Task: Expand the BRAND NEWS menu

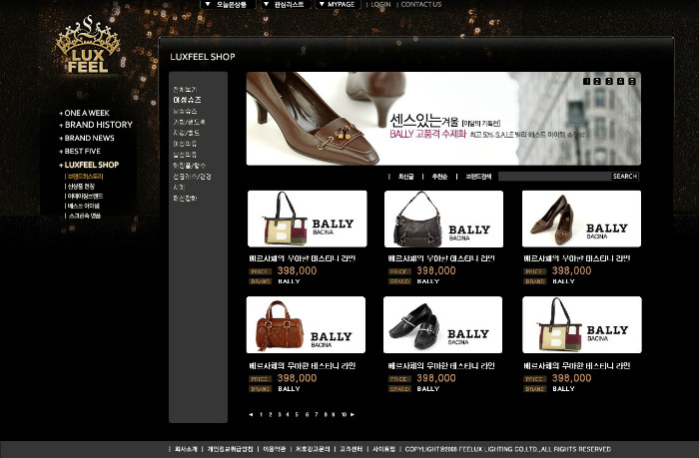Action: pos(87,138)
